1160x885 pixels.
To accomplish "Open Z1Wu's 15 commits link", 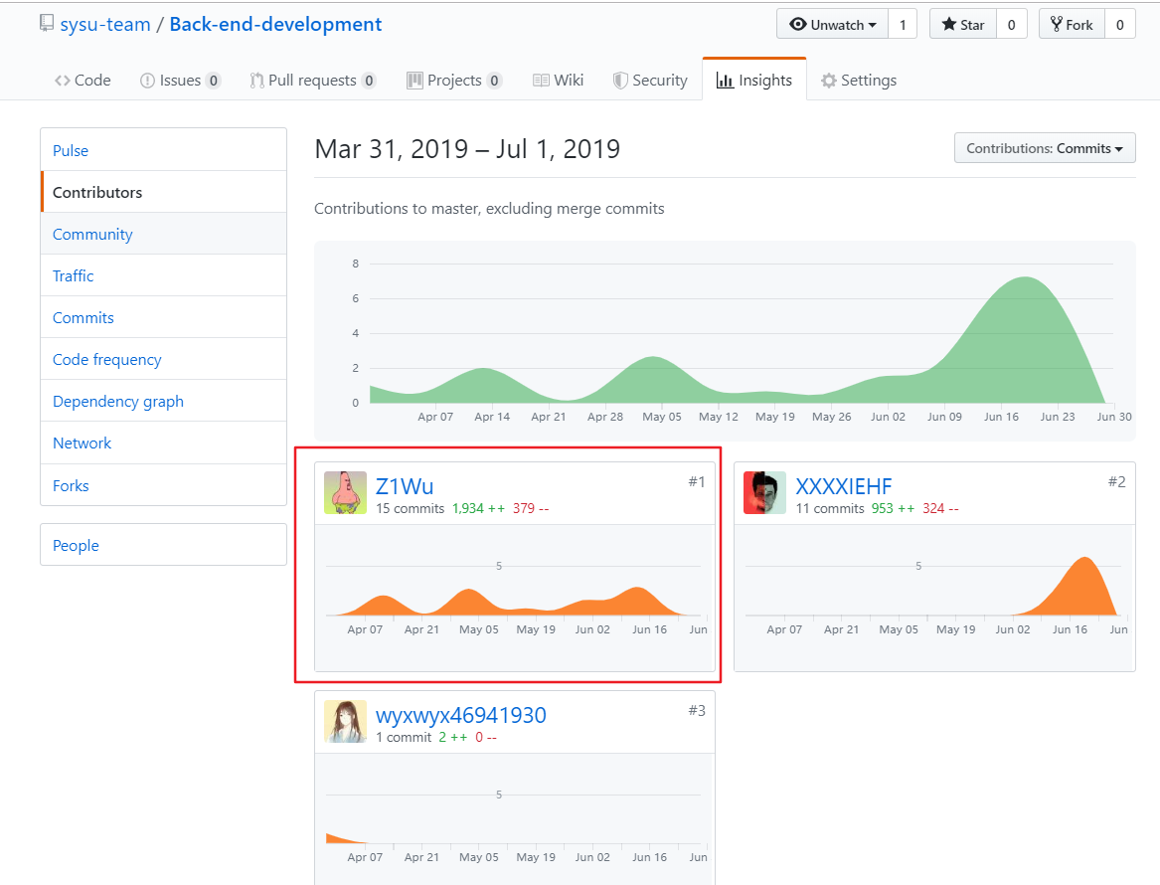I will (410, 508).
